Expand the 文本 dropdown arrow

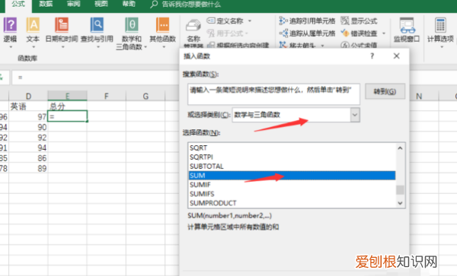click(x=33, y=47)
